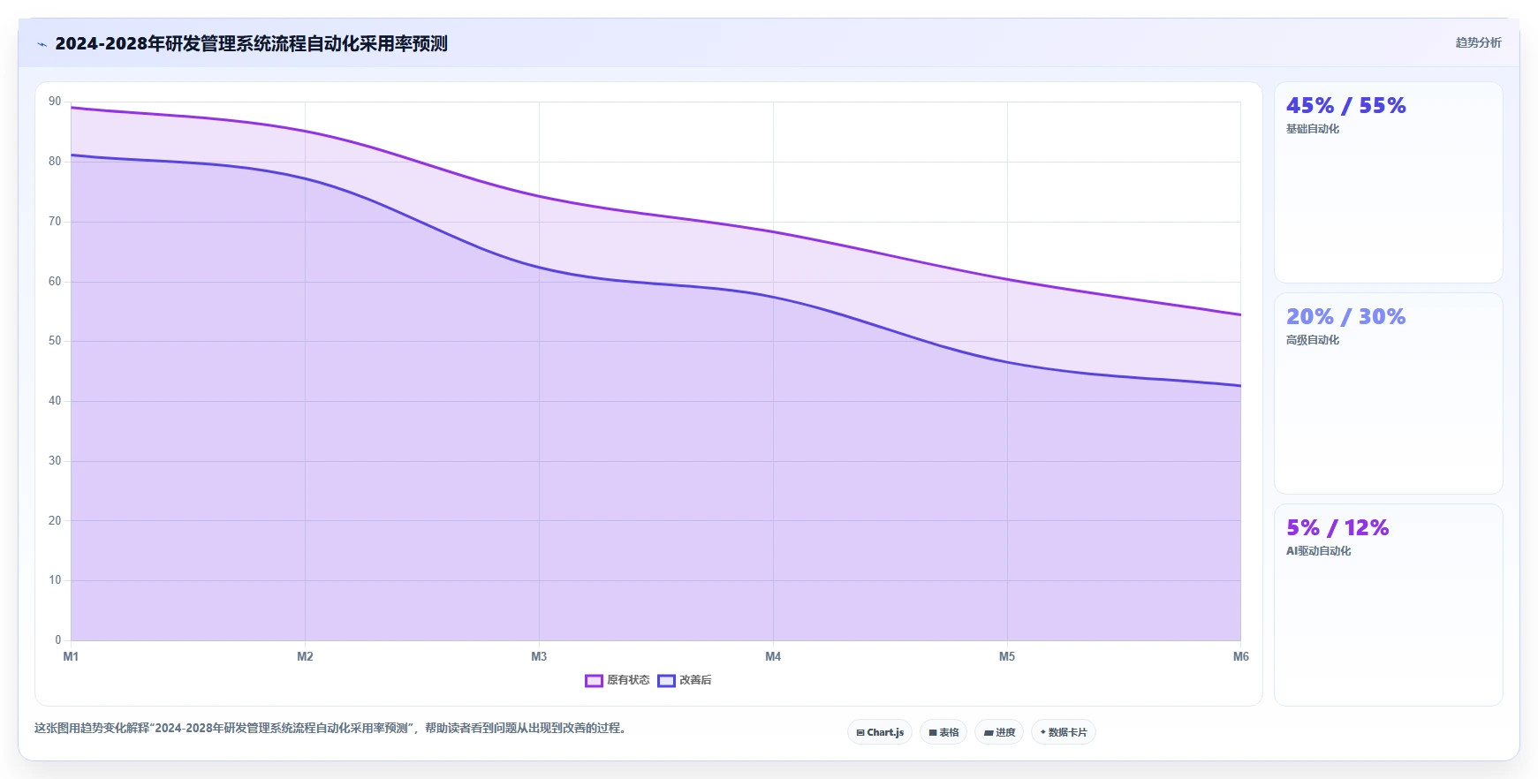Click the AI驱动自动化 card label
1538x779 pixels.
pos(1318,551)
